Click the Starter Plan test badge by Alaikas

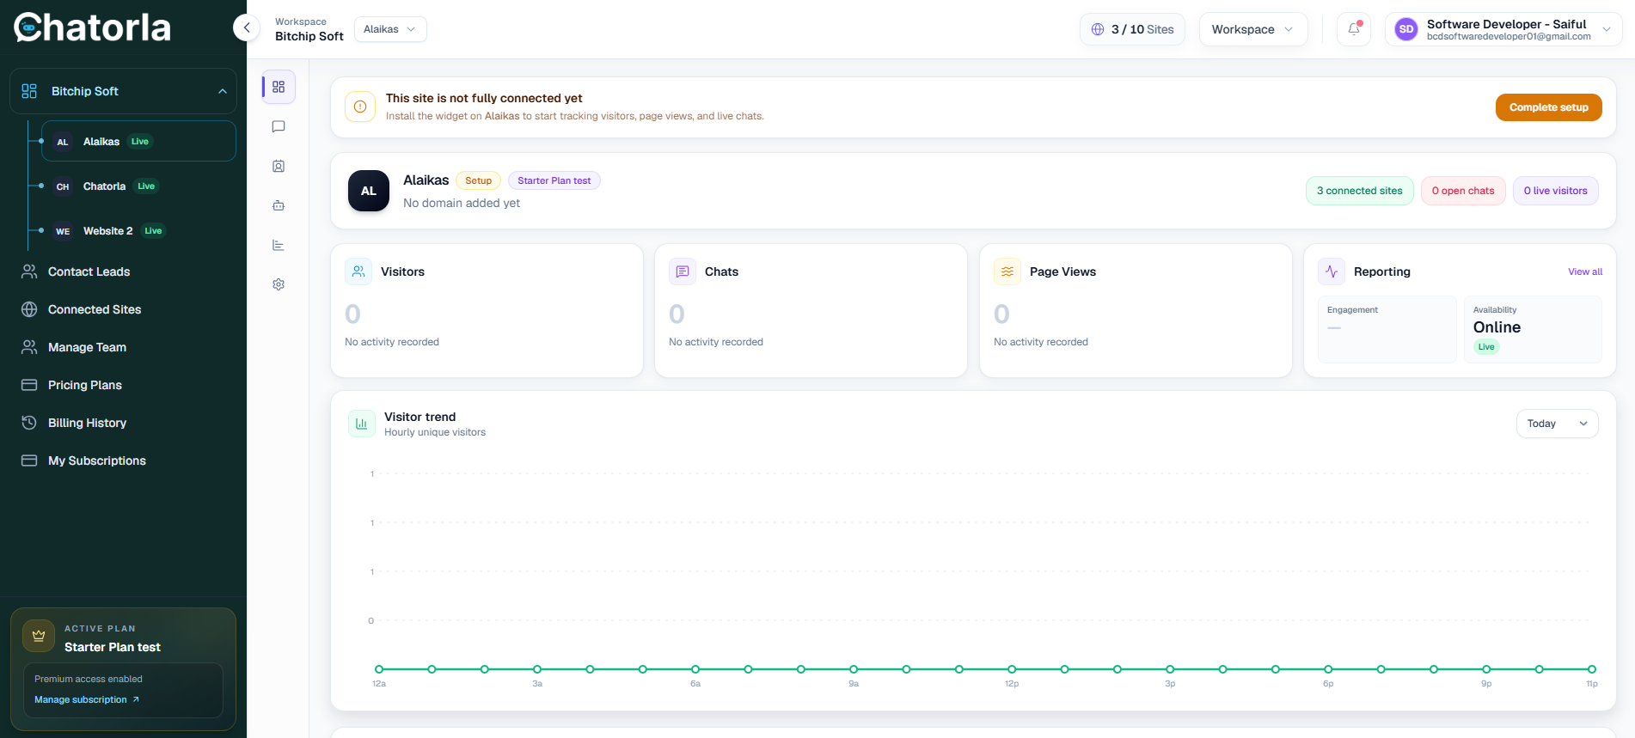(x=554, y=180)
